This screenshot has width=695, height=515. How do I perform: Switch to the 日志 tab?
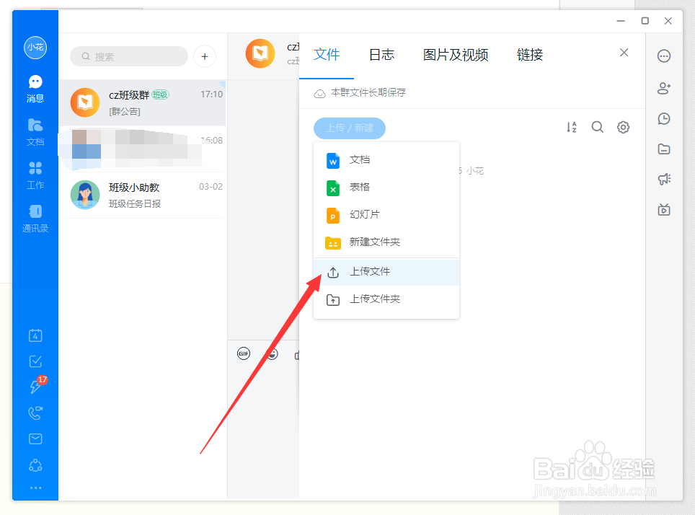pos(381,54)
